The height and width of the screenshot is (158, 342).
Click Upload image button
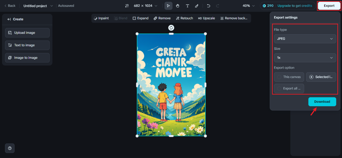point(27,33)
